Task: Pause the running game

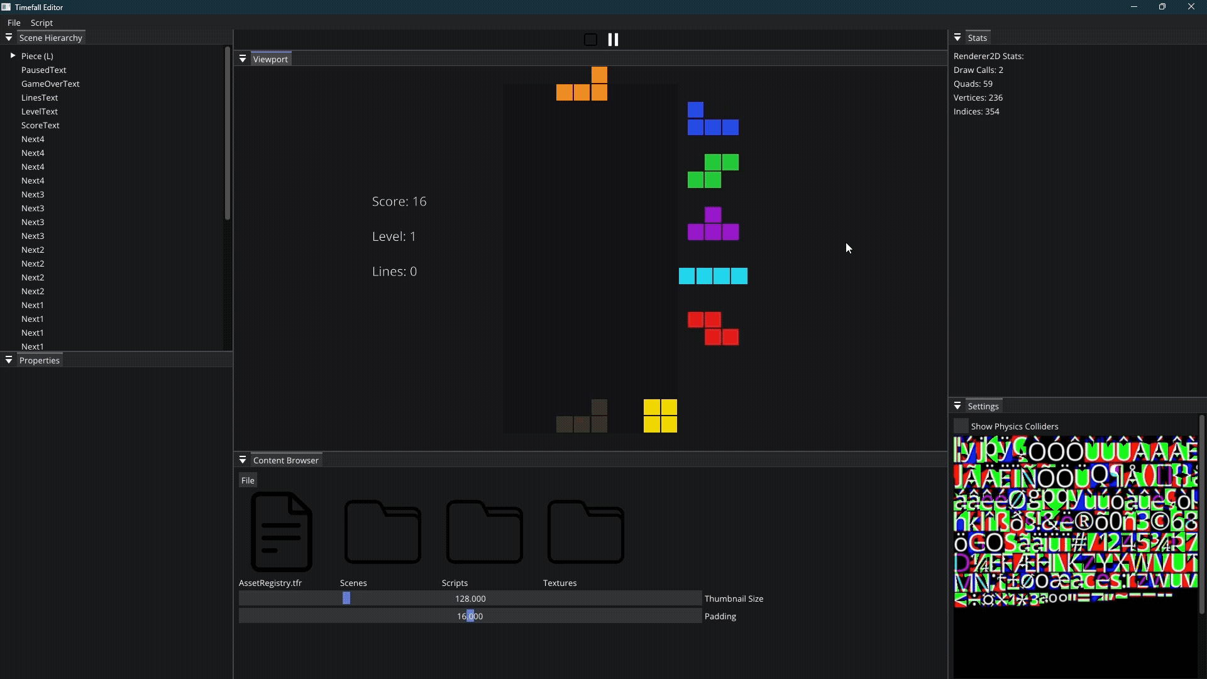Action: (x=613, y=40)
